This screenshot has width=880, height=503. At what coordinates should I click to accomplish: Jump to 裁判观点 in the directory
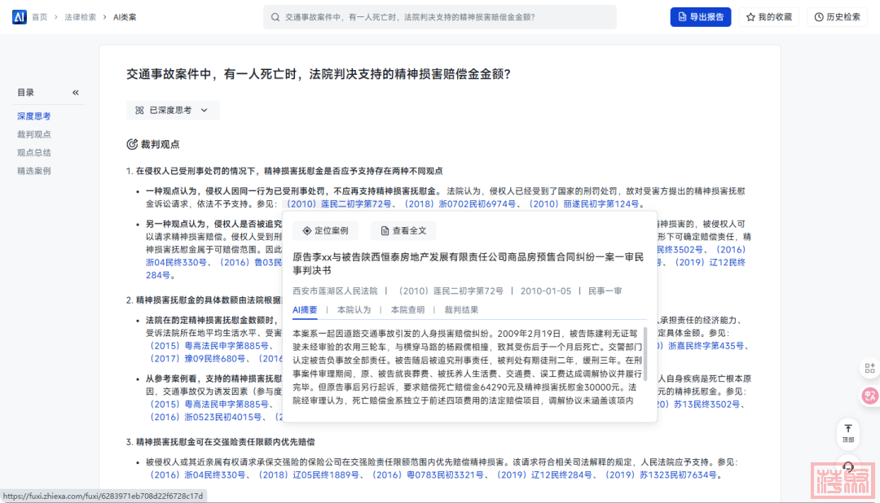pos(34,134)
